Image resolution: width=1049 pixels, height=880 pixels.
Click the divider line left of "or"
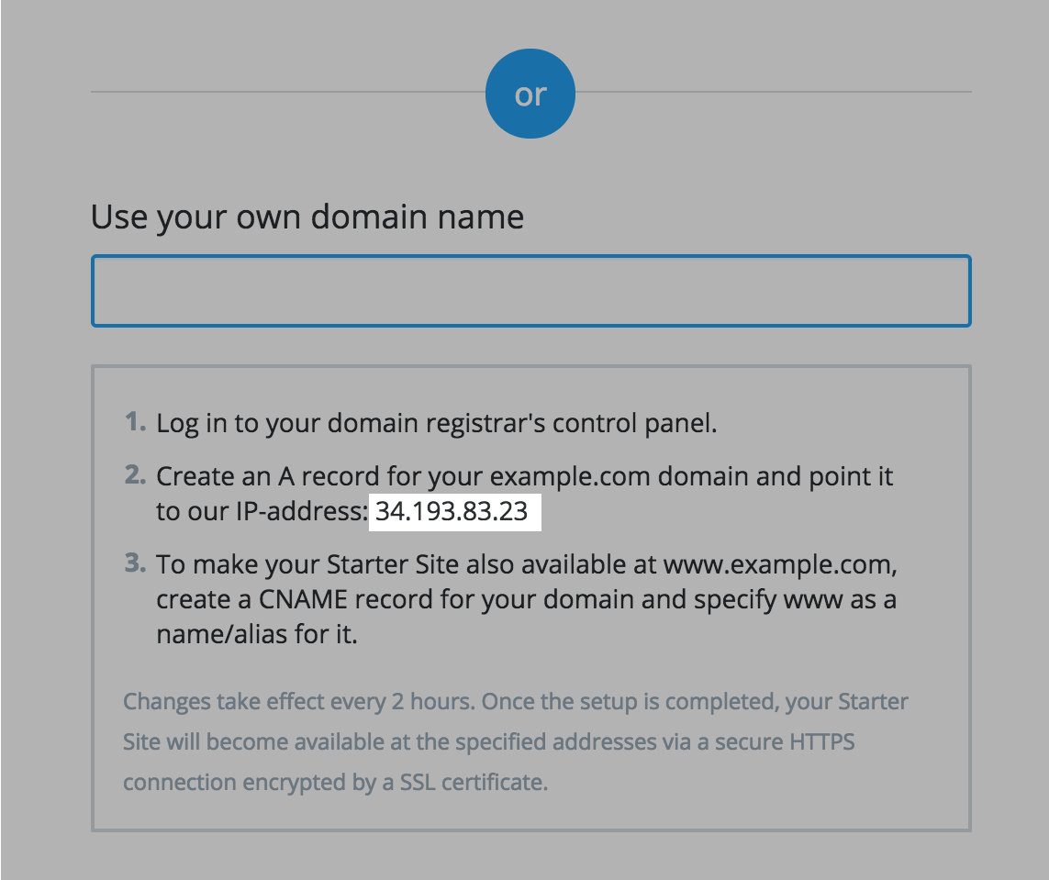[286, 93]
